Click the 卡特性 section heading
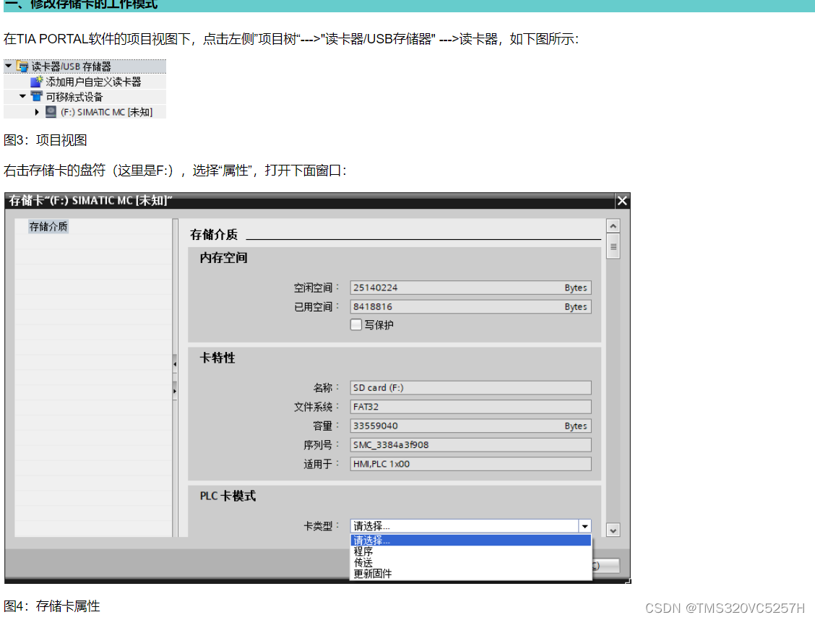815x620 pixels. [217, 358]
